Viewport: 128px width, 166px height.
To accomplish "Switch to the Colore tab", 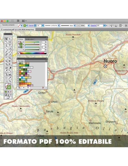I will pos(21,39).
